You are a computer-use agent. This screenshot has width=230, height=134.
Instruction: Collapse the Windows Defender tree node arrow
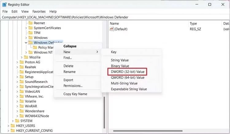click(26, 43)
